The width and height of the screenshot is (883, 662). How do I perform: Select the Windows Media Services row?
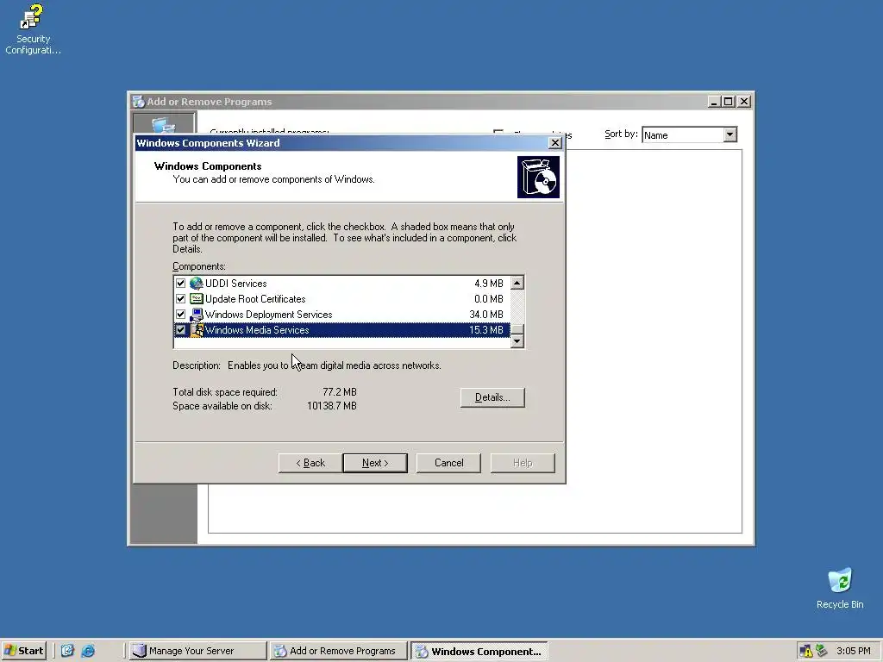pos(341,330)
